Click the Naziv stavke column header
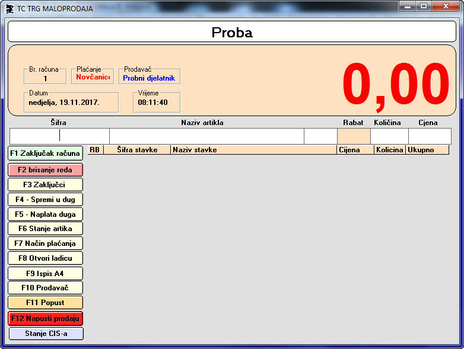 click(x=253, y=150)
